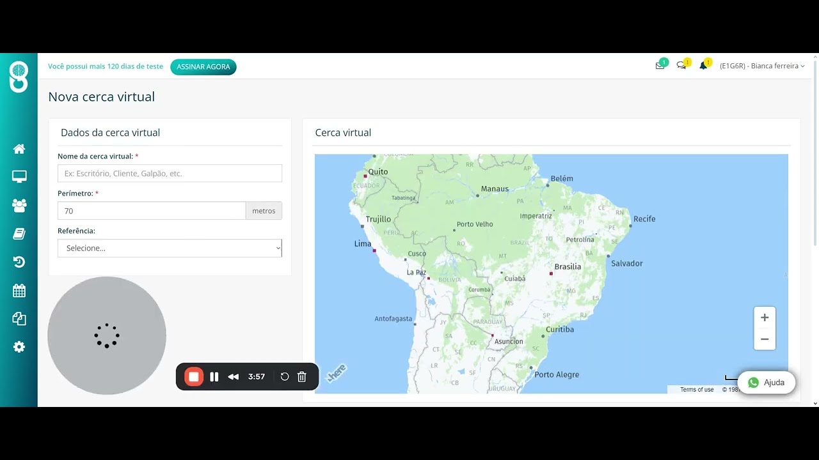The height and width of the screenshot is (460, 819).
Task: Click Asuncion label on the map
Action: [x=509, y=342]
